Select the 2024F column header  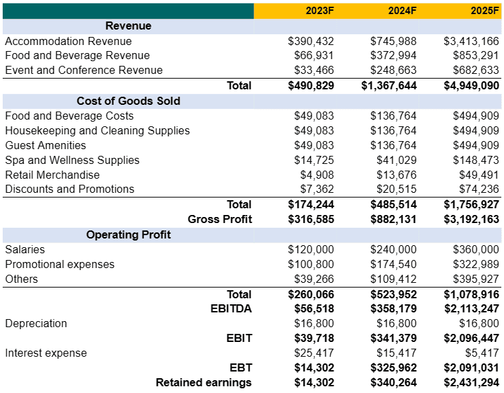(402, 11)
